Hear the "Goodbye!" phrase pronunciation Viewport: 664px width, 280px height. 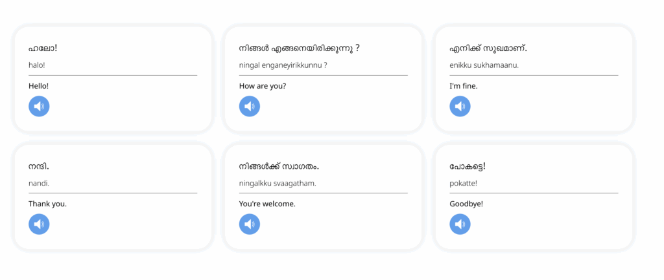(x=460, y=224)
